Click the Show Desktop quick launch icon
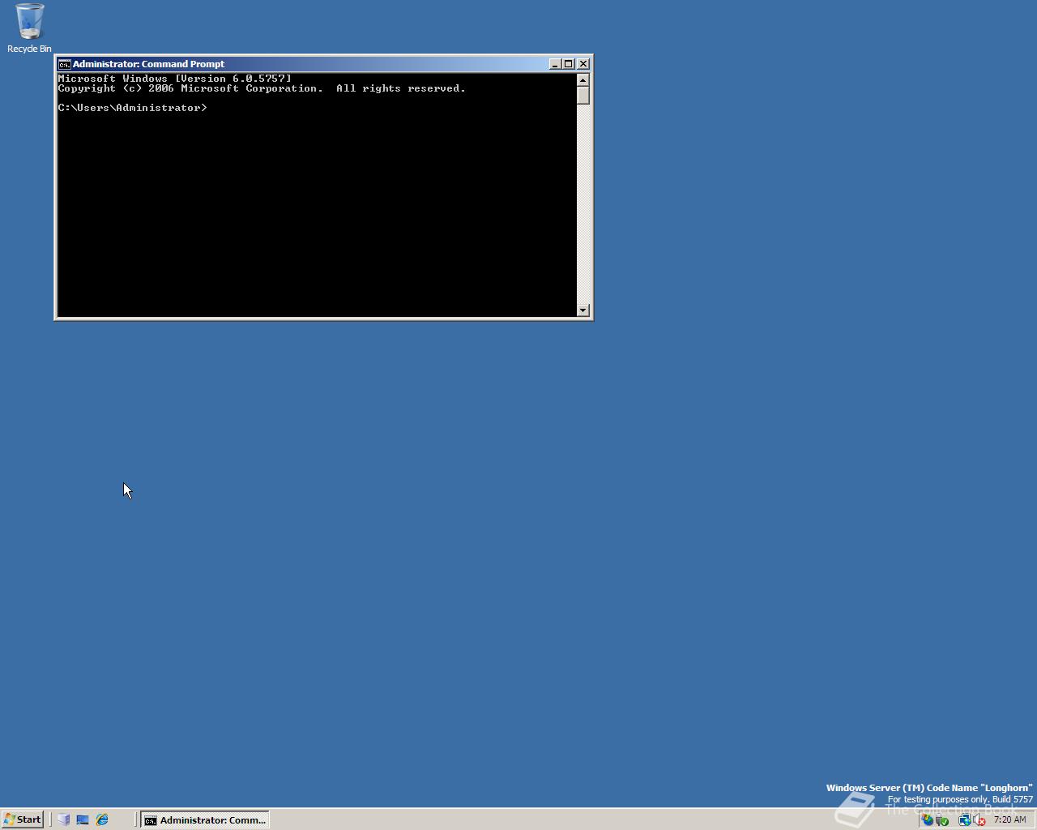1037x830 pixels. 83,819
